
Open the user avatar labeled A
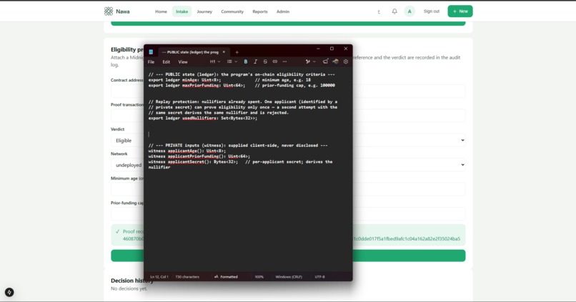pos(409,11)
